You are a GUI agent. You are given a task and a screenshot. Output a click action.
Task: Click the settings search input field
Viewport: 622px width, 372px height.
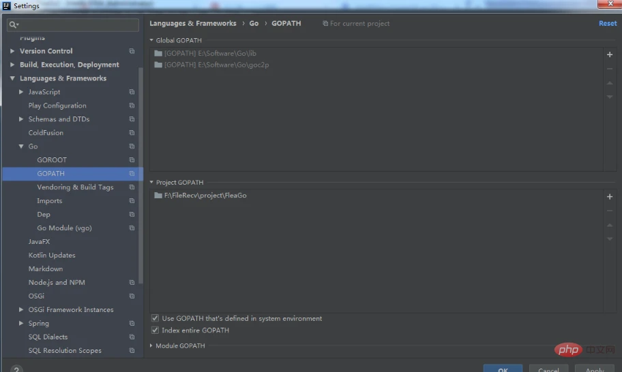pos(73,25)
